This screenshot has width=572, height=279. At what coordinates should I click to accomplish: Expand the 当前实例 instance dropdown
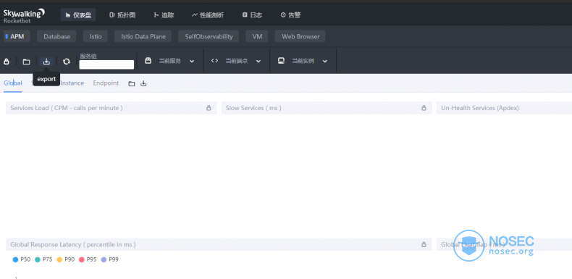point(303,61)
